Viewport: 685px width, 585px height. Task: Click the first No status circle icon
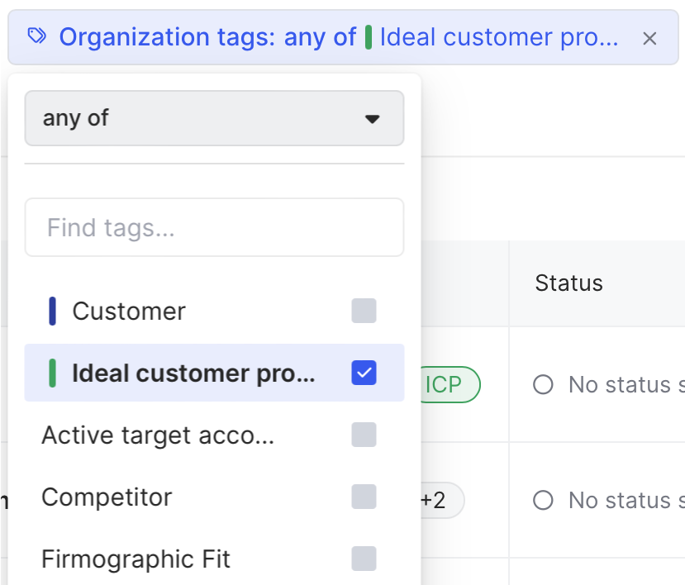(x=543, y=385)
